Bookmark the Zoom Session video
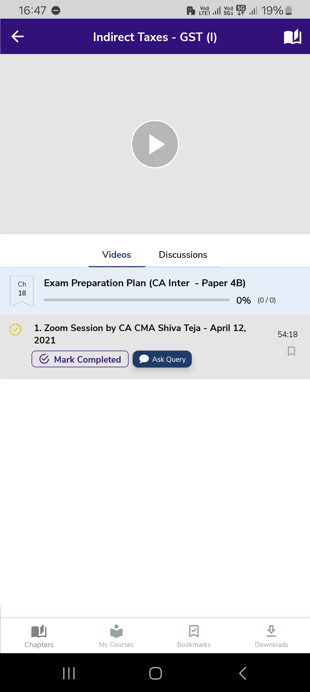Viewport: 310px width, 692px height. [291, 351]
